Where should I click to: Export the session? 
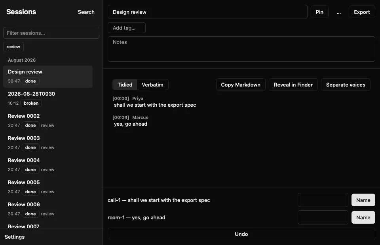362,12
